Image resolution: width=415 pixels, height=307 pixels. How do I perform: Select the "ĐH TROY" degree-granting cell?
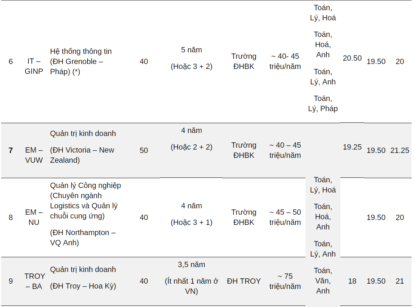click(x=244, y=281)
